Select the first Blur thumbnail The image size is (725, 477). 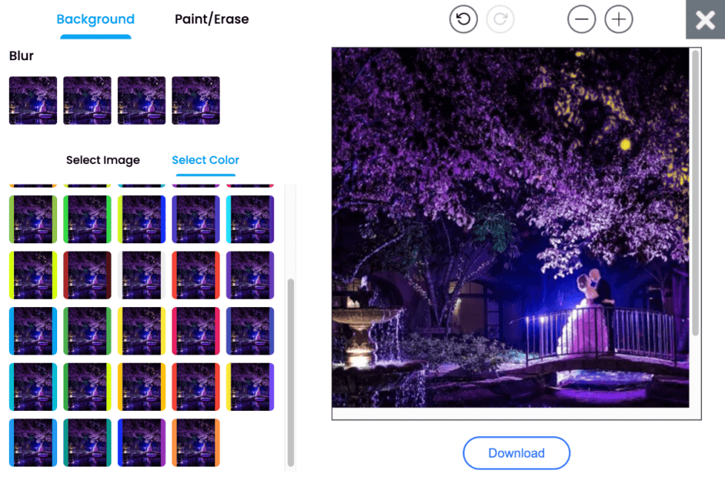pos(33,100)
